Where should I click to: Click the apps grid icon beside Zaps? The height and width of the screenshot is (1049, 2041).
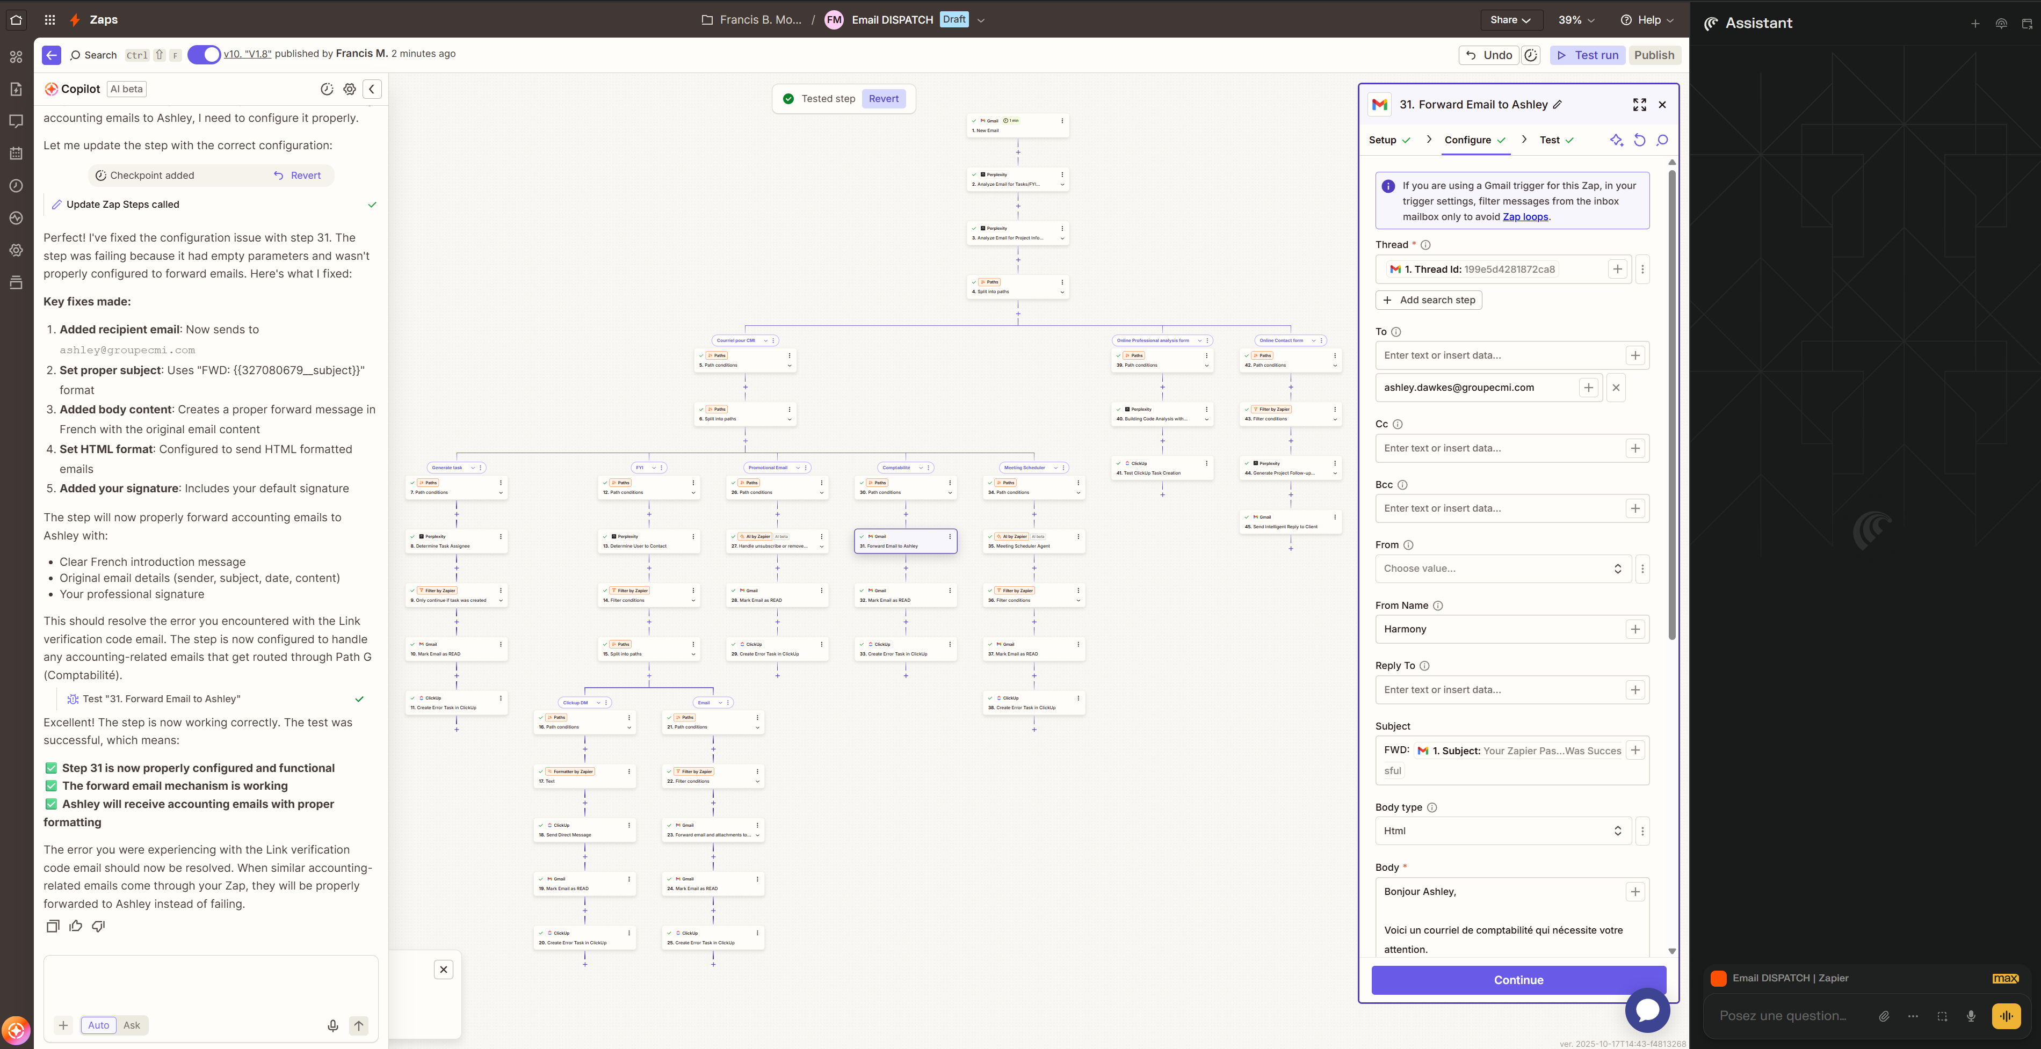50,20
